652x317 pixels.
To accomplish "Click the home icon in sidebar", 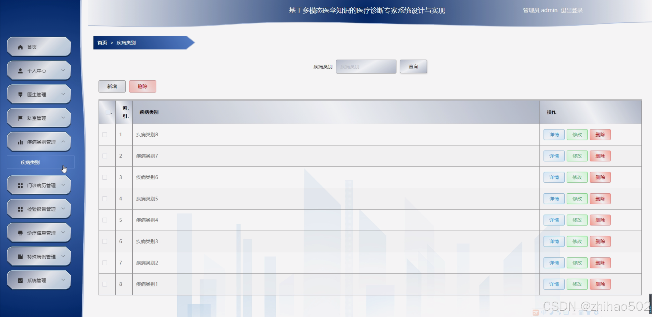I will coord(20,47).
